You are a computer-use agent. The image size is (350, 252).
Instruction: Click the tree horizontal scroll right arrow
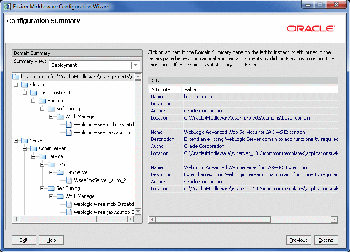pyautogui.click(x=131, y=219)
